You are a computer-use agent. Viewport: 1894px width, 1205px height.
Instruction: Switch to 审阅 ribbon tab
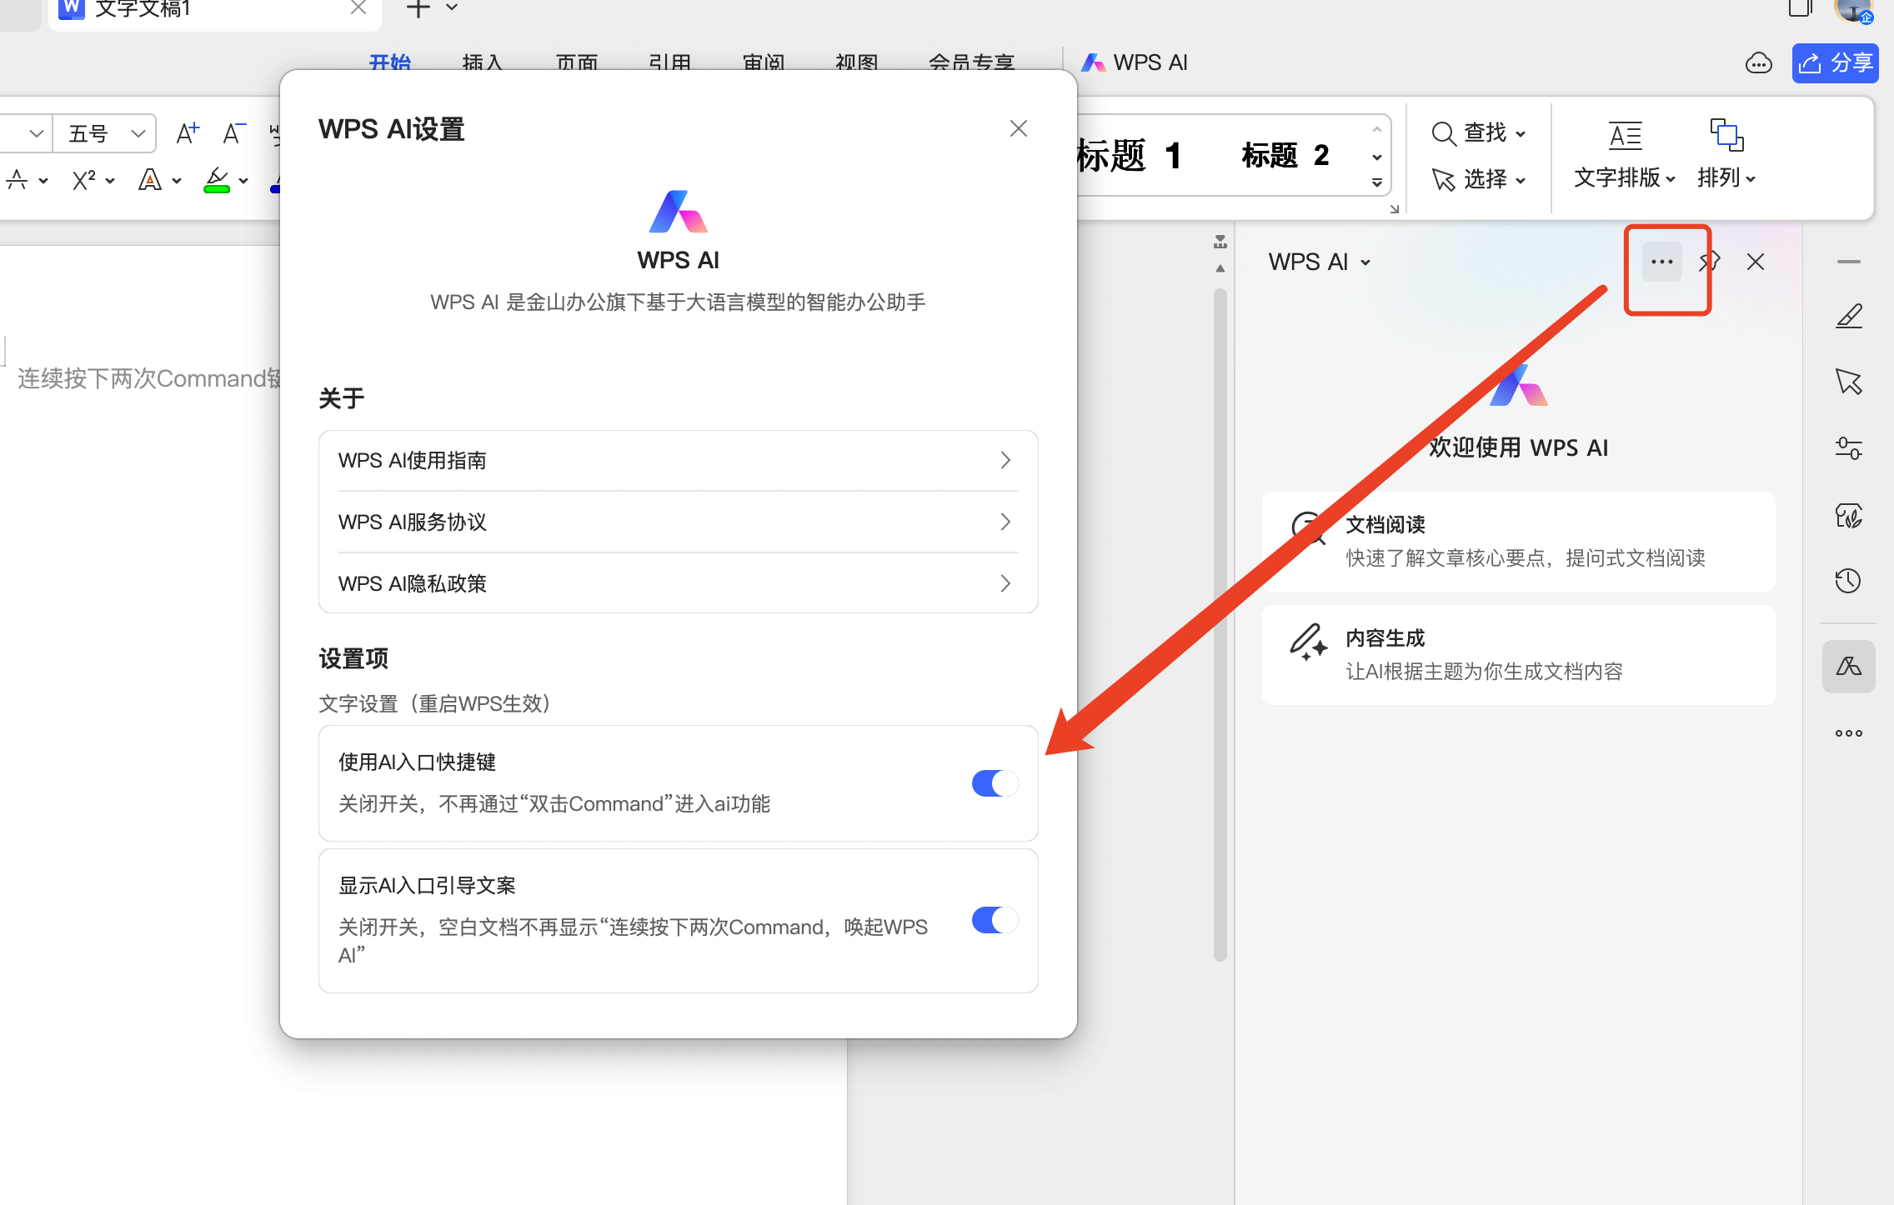pos(764,62)
